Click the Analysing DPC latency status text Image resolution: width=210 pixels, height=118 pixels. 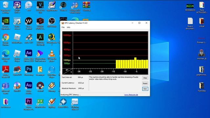(71, 95)
